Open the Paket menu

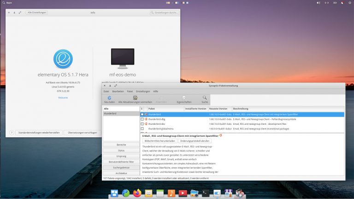(130, 91)
